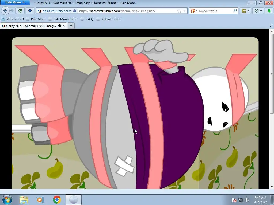Show the tab groups grid icon
274x205 pixels.
pyautogui.click(x=271, y=26)
